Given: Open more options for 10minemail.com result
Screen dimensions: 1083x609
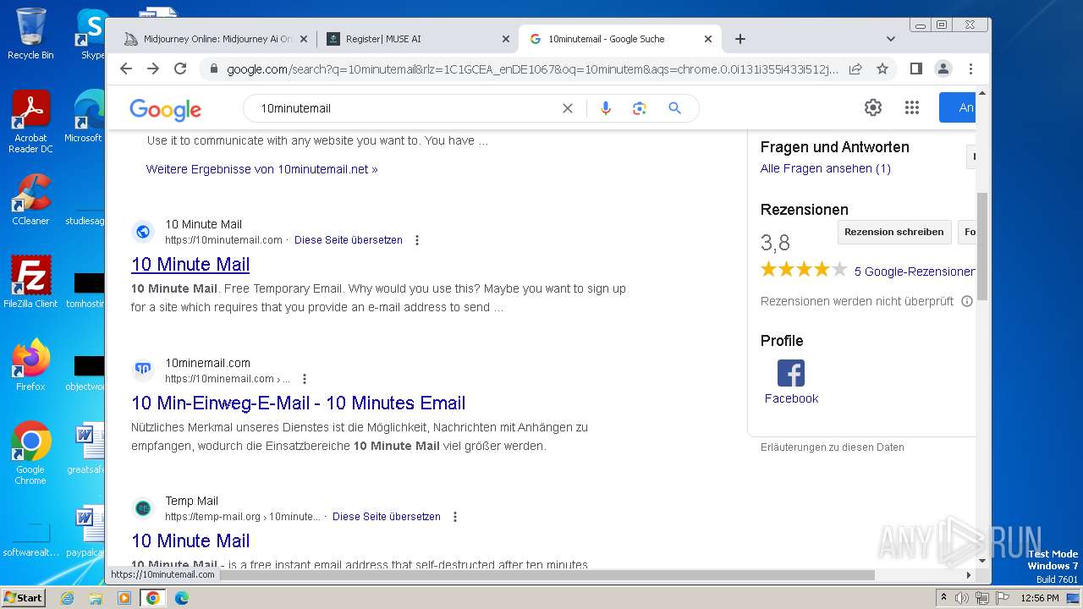Looking at the screenshot, I should [305, 379].
